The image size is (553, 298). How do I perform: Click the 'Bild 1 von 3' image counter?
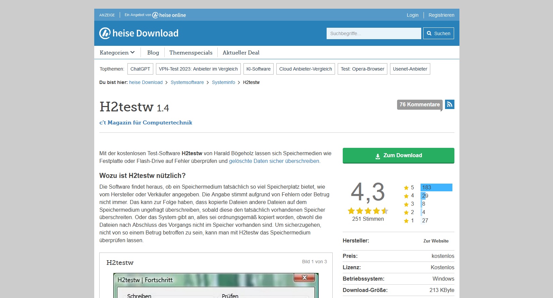[x=315, y=262]
